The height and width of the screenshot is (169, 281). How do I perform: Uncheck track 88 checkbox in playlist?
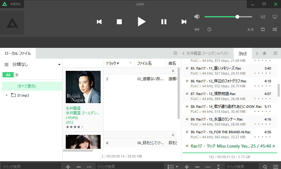pos(187,107)
